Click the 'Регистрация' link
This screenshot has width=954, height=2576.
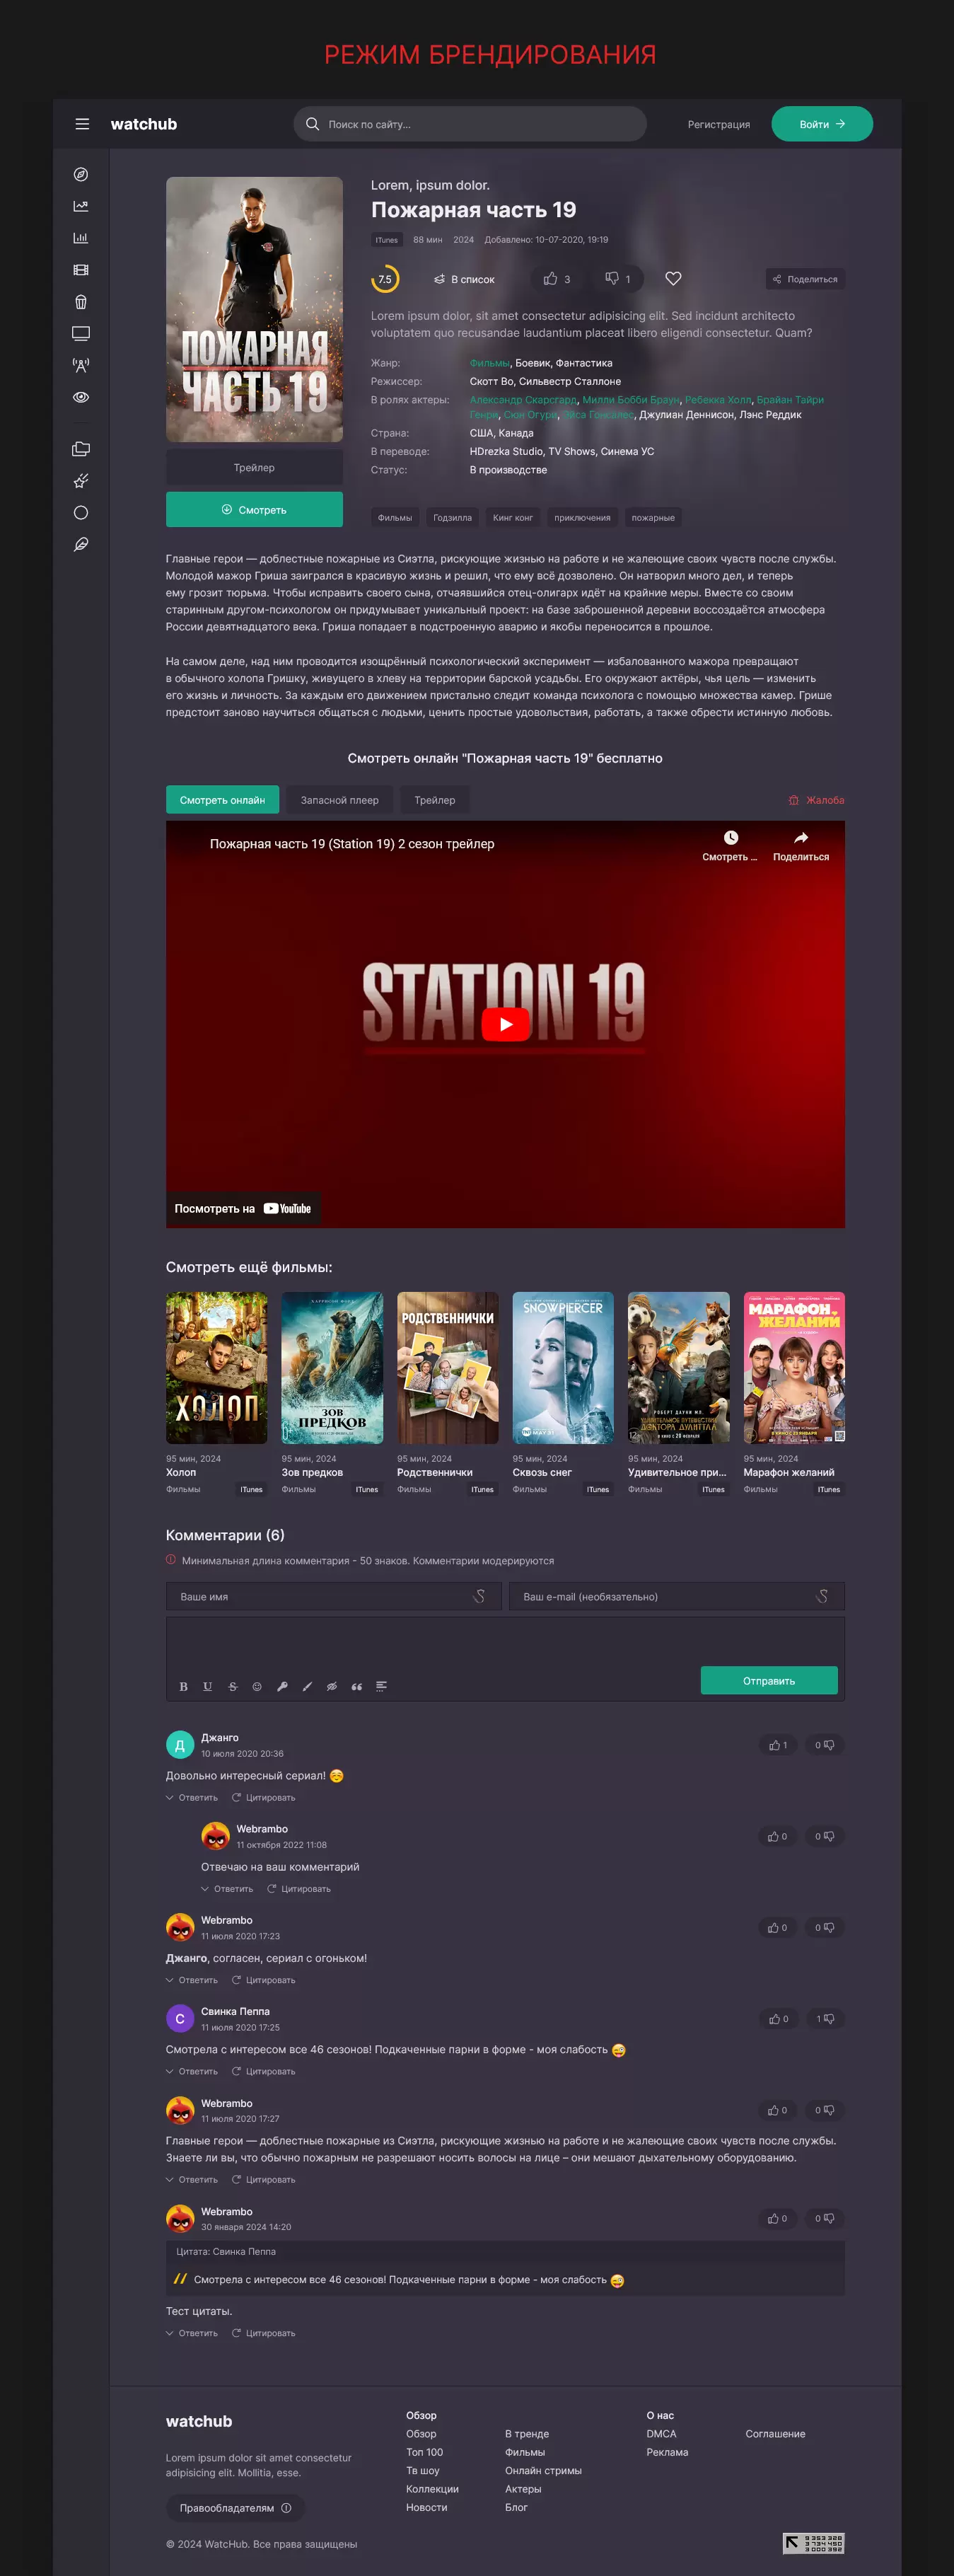(x=719, y=125)
